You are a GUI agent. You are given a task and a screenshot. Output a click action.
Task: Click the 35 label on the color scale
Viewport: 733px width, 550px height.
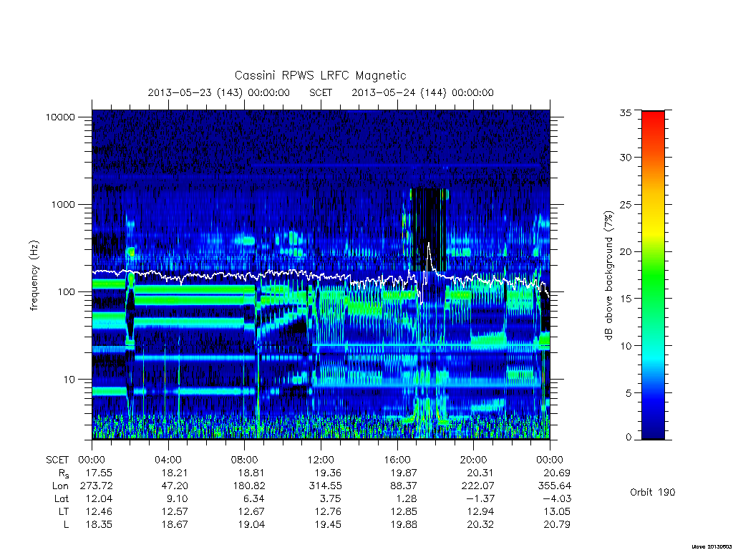pyautogui.click(x=626, y=112)
